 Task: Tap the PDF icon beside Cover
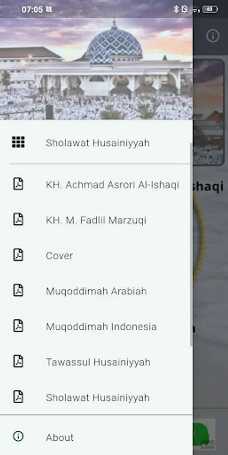[18, 255]
